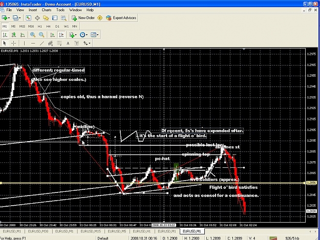Switch to the EURUSD,M15 chart tab
The width and height of the screenshot is (320, 240).
pos(91,231)
